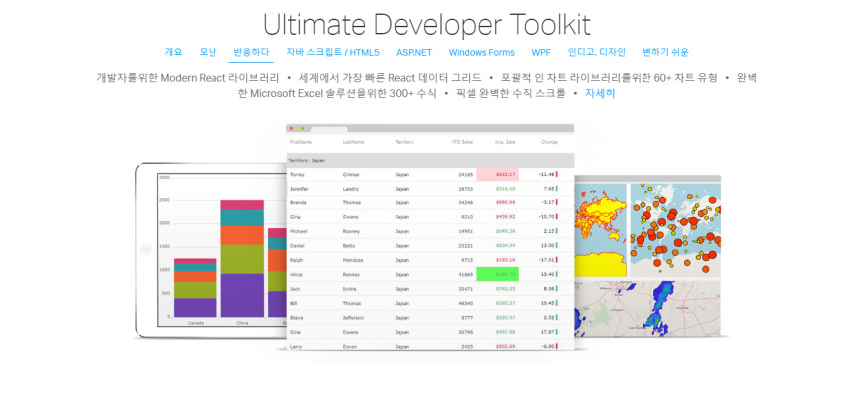858x397 pixels.
Task: Click the Change column header
Action: (549, 142)
